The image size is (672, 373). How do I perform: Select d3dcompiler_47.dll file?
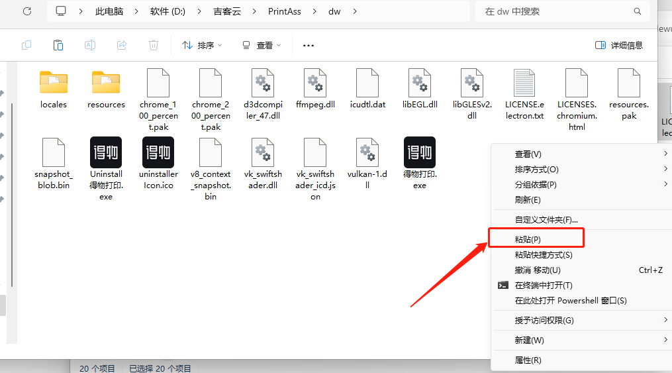point(263,94)
